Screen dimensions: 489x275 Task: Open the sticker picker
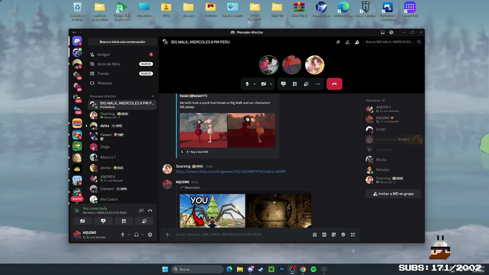point(334,235)
